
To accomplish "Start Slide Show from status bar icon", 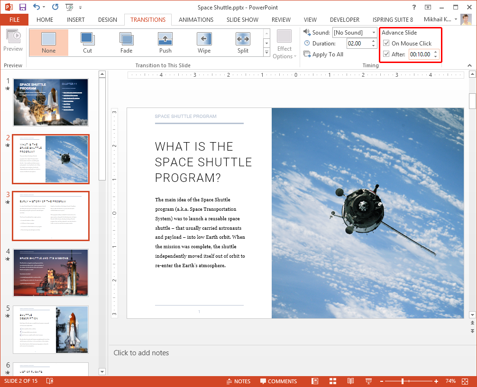I will [368, 381].
